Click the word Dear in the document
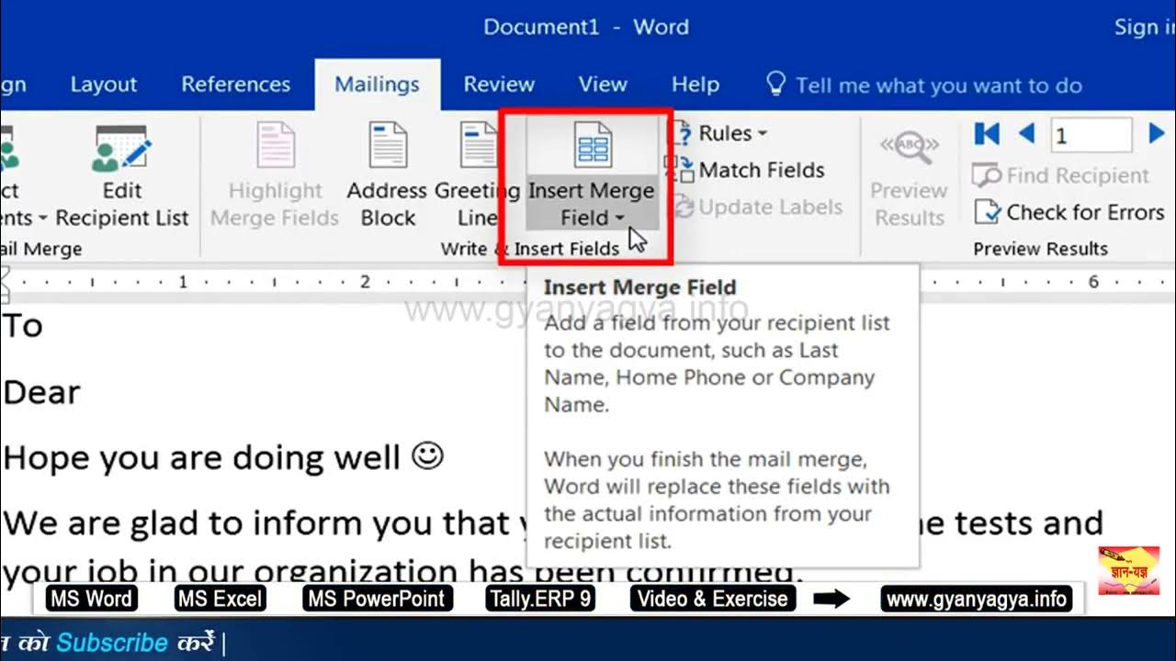 (41, 392)
